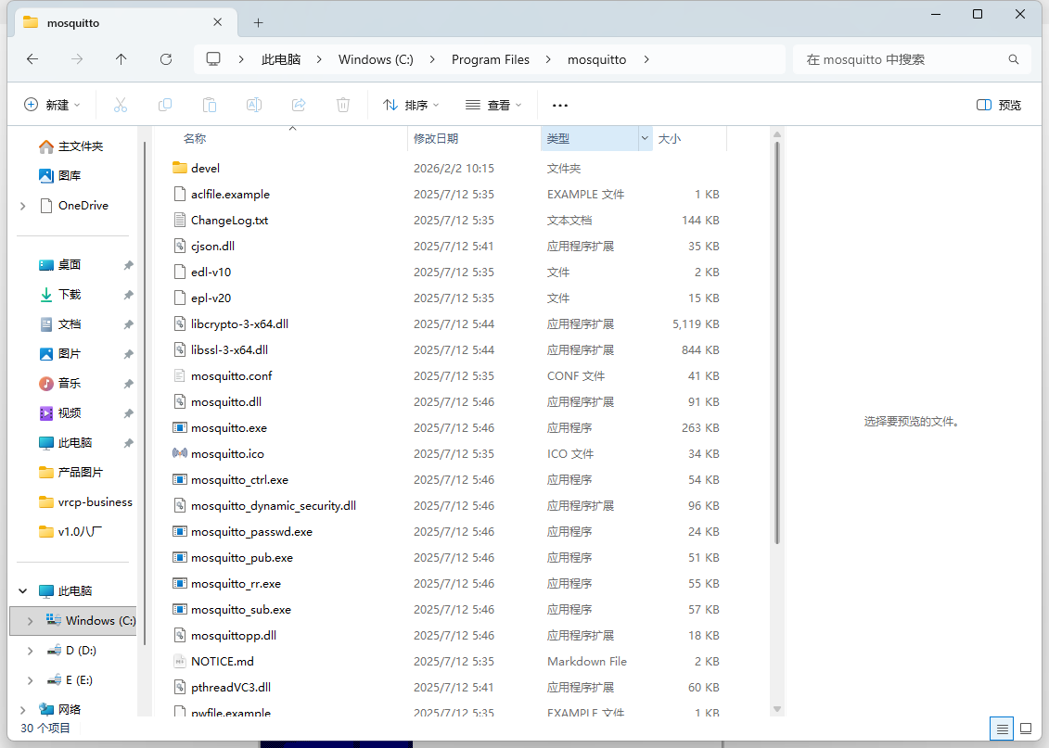Open Type column filter dropdown arrow
The height and width of the screenshot is (748, 1049).
(x=645, y=138)
